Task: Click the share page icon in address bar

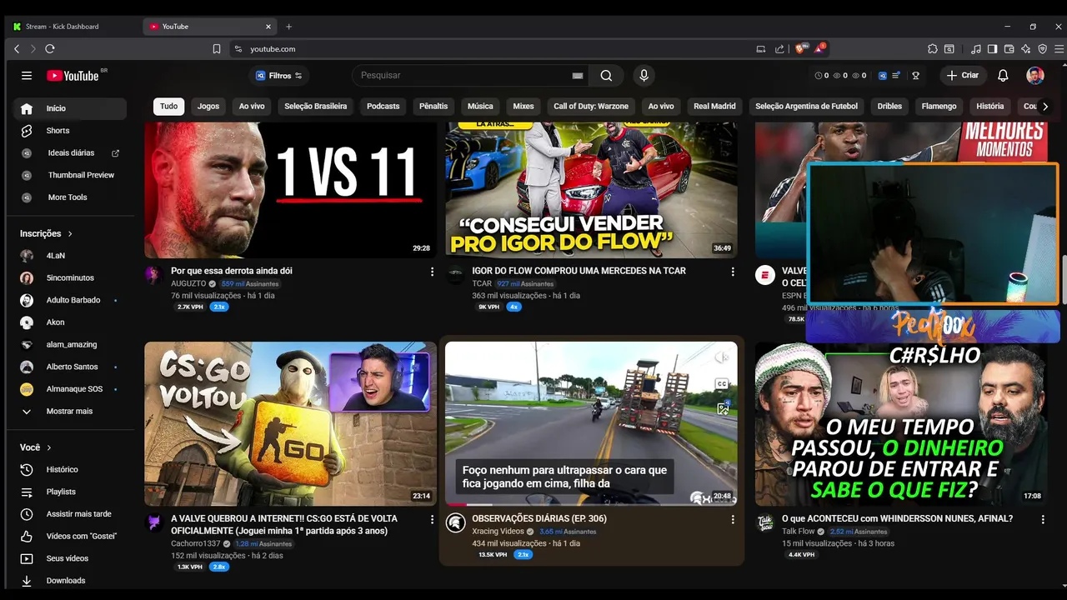Action: (x=779, y=49)
